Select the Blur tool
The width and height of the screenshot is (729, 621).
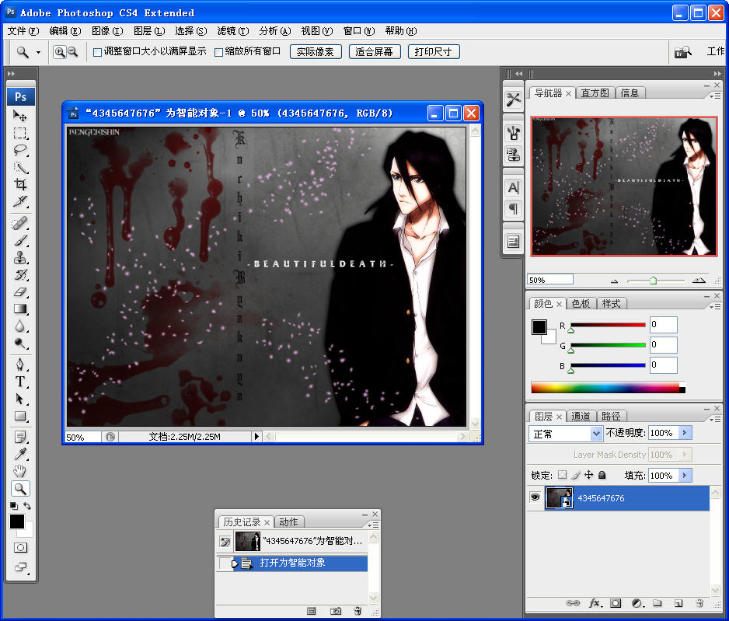tap(20, 326)
